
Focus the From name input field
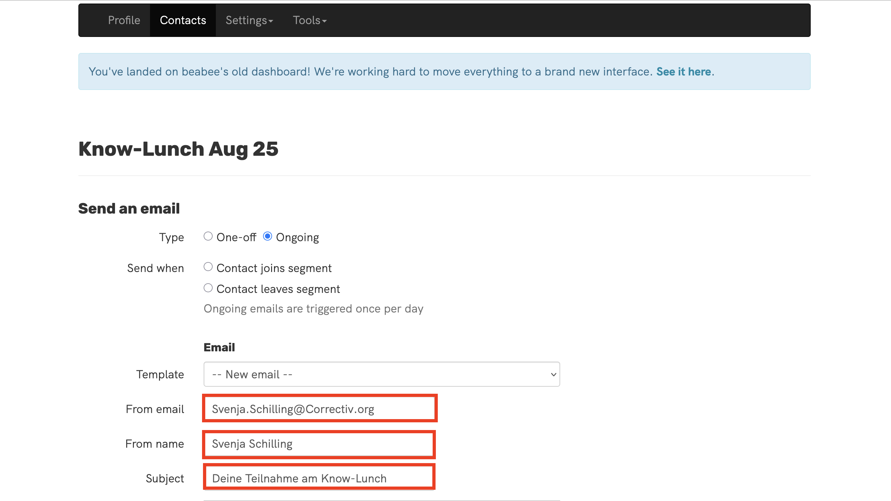click(x=319, y=444)
